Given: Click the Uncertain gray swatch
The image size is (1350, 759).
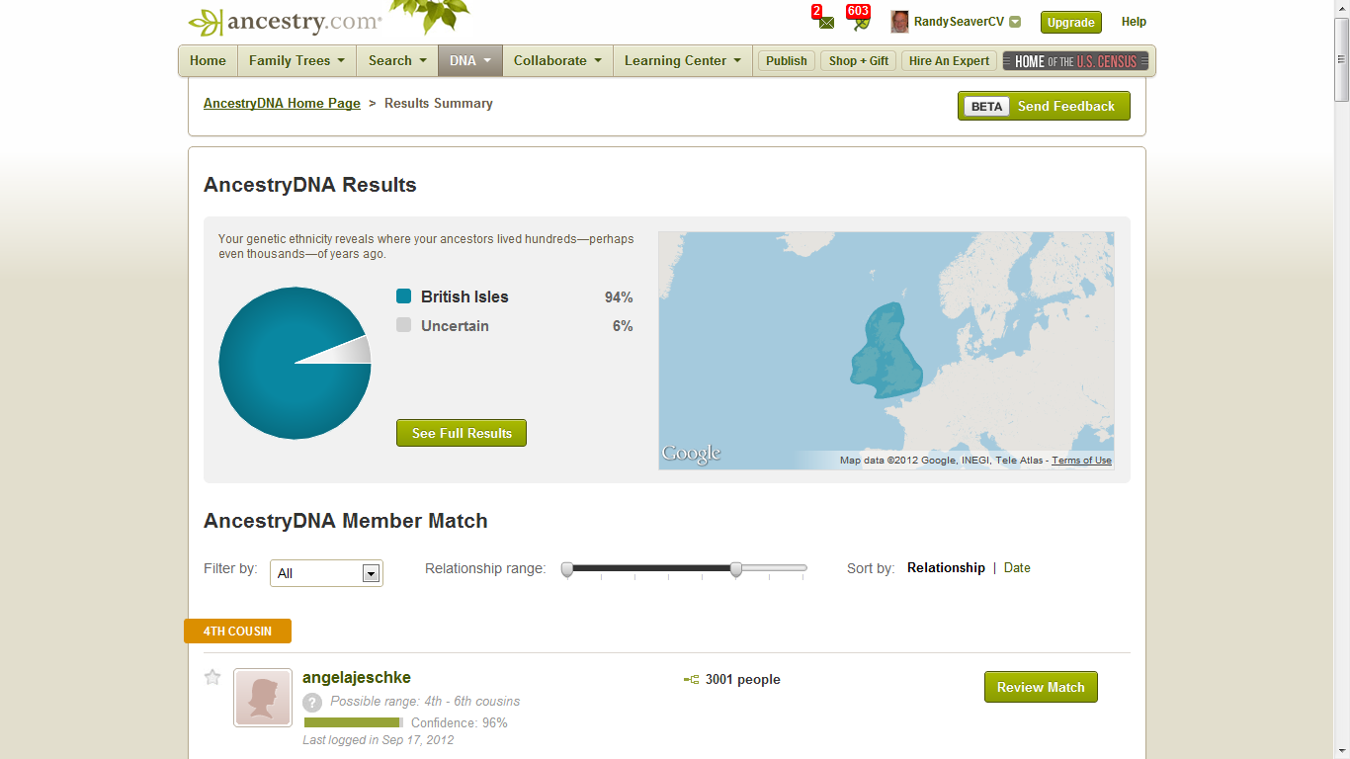Looking at the screenshot, I should click(x=403, y=325).
